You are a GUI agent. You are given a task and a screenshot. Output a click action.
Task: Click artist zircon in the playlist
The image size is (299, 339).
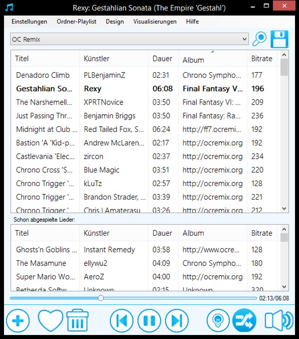(x=93, y=157)
